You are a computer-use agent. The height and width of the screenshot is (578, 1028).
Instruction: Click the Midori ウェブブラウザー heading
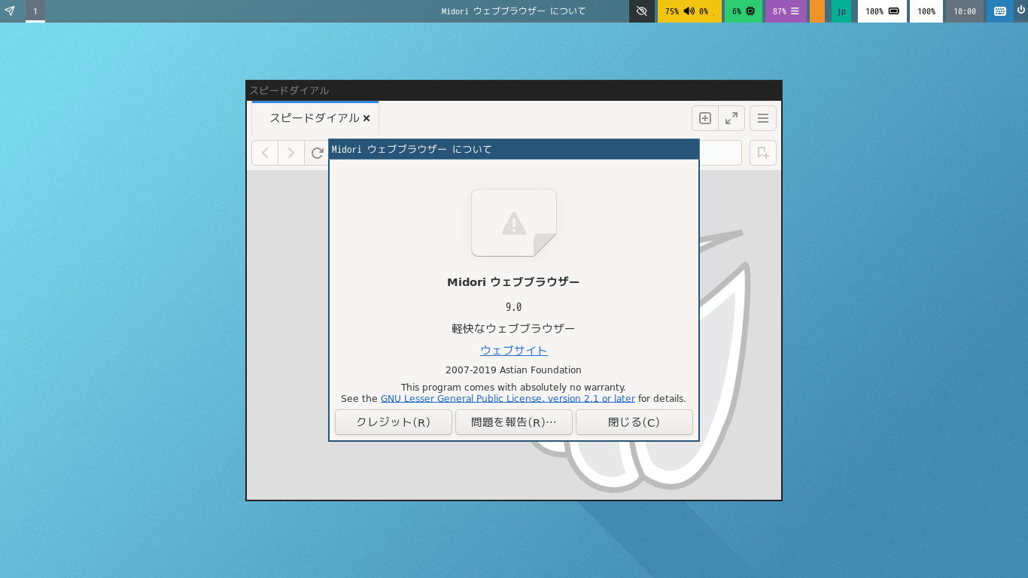[514, 282]
